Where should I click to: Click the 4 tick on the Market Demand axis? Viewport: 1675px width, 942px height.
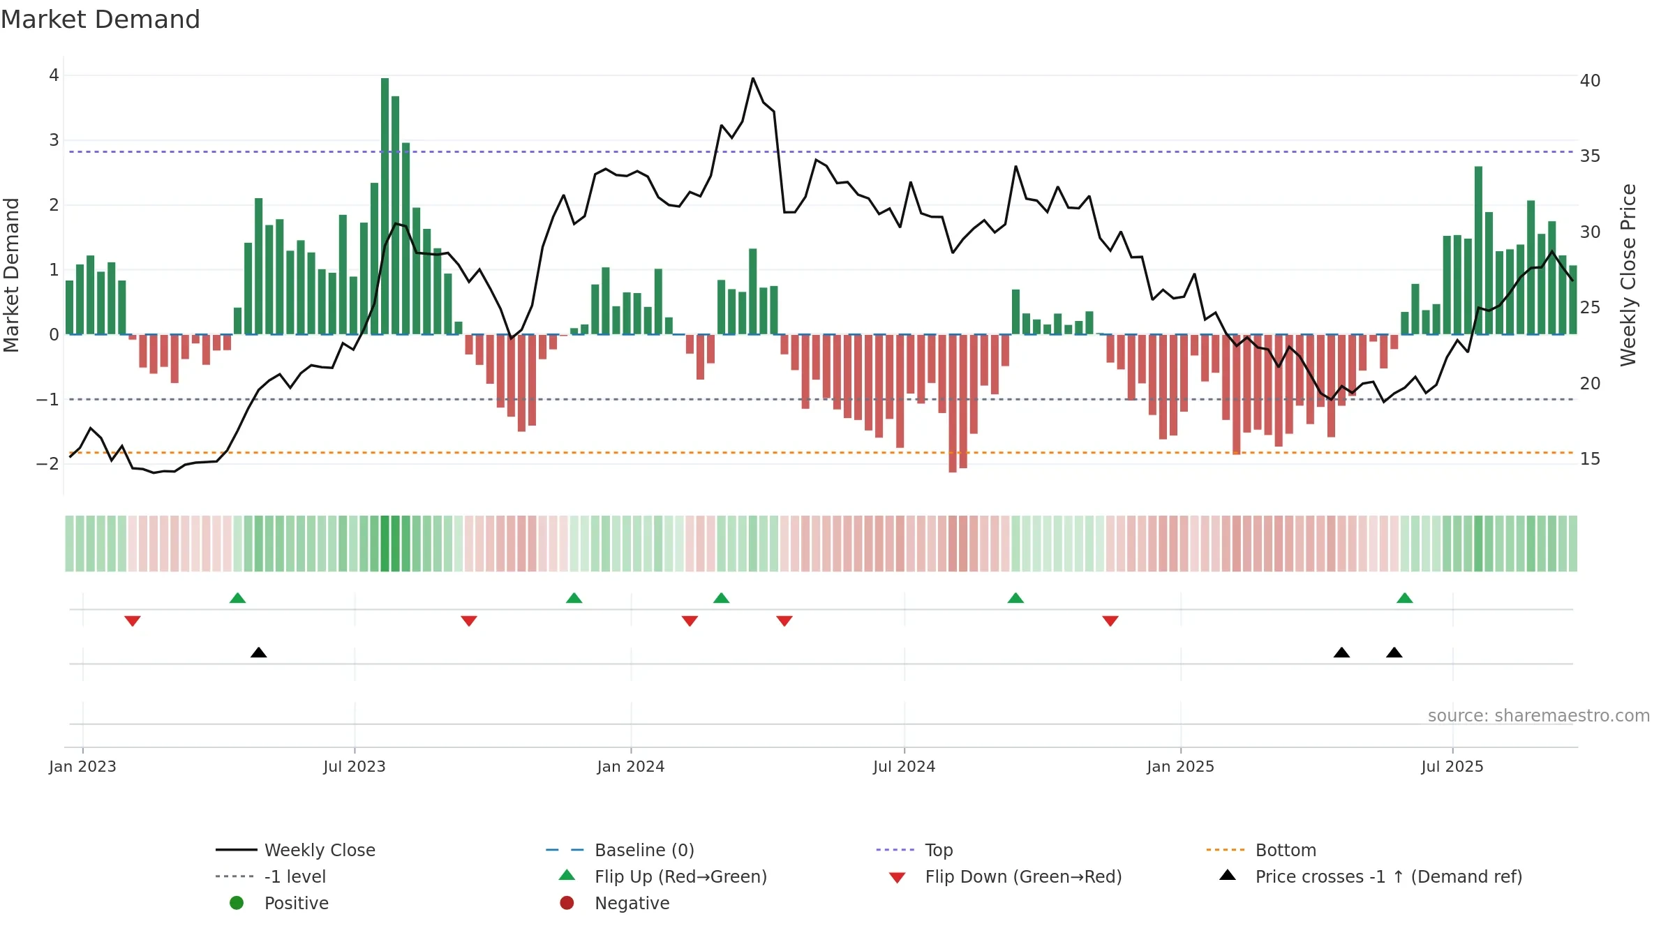(x=54, y=75)
